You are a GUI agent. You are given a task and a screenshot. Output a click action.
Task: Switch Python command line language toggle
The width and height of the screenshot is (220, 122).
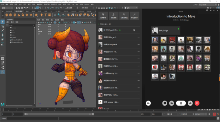[4, 118]
